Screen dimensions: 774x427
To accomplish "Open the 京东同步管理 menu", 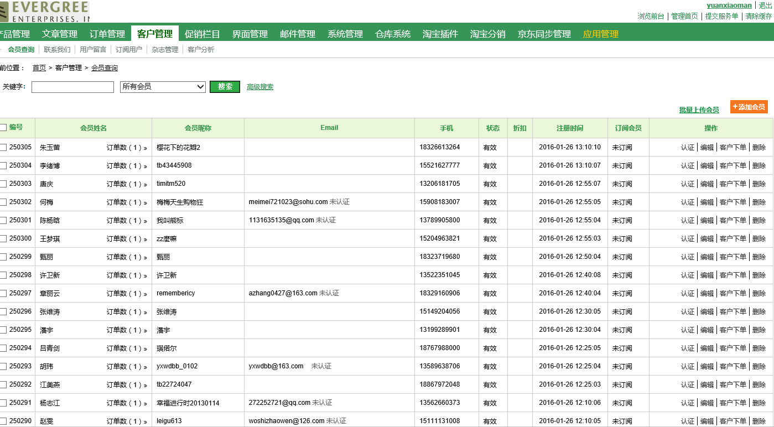I will 544,34.
